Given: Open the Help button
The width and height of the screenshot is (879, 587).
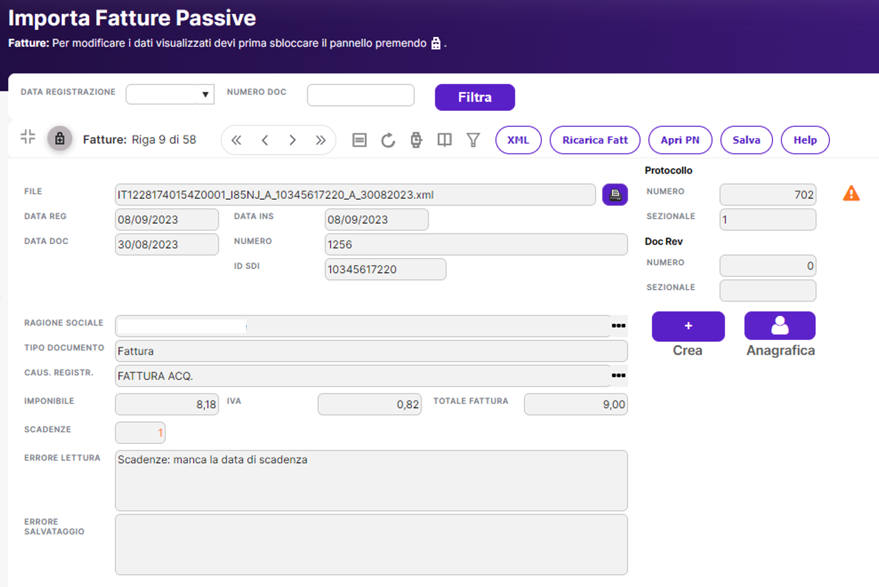Looking at the screenshot, I should click(805, 140).
